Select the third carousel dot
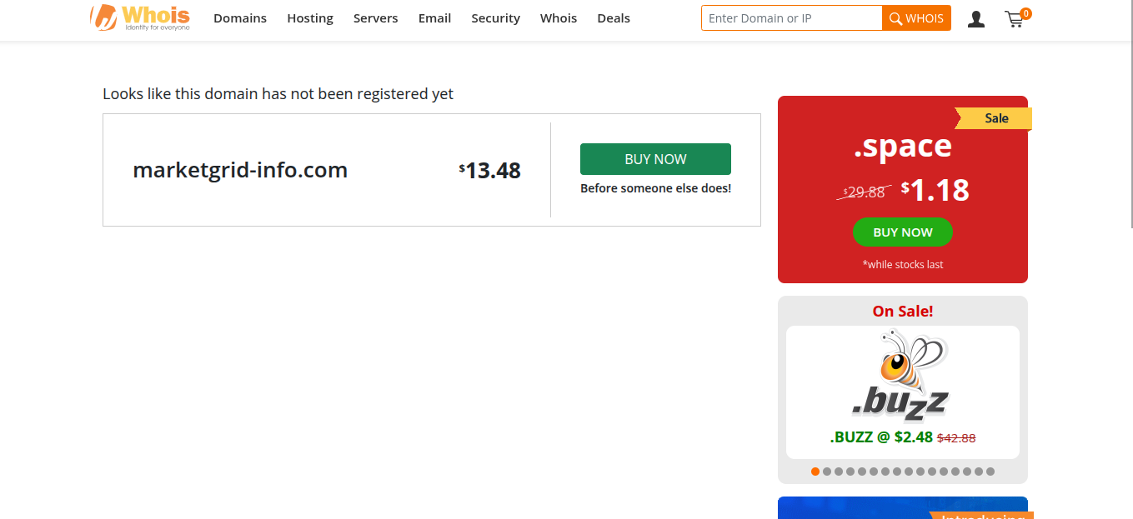 tap(839, 472)
